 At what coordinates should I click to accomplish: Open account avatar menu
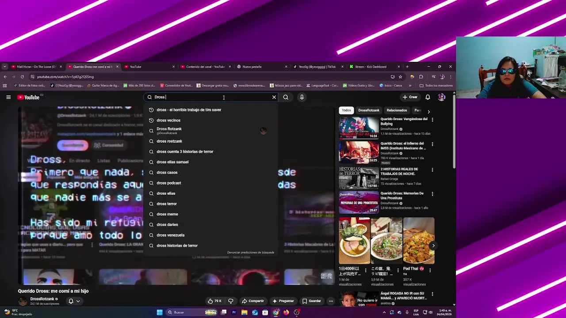pyautogui.click(x=441, y=97)
